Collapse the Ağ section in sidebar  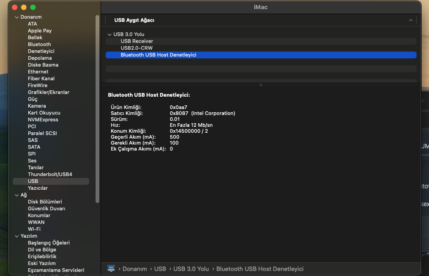click(x=16, y=195)
